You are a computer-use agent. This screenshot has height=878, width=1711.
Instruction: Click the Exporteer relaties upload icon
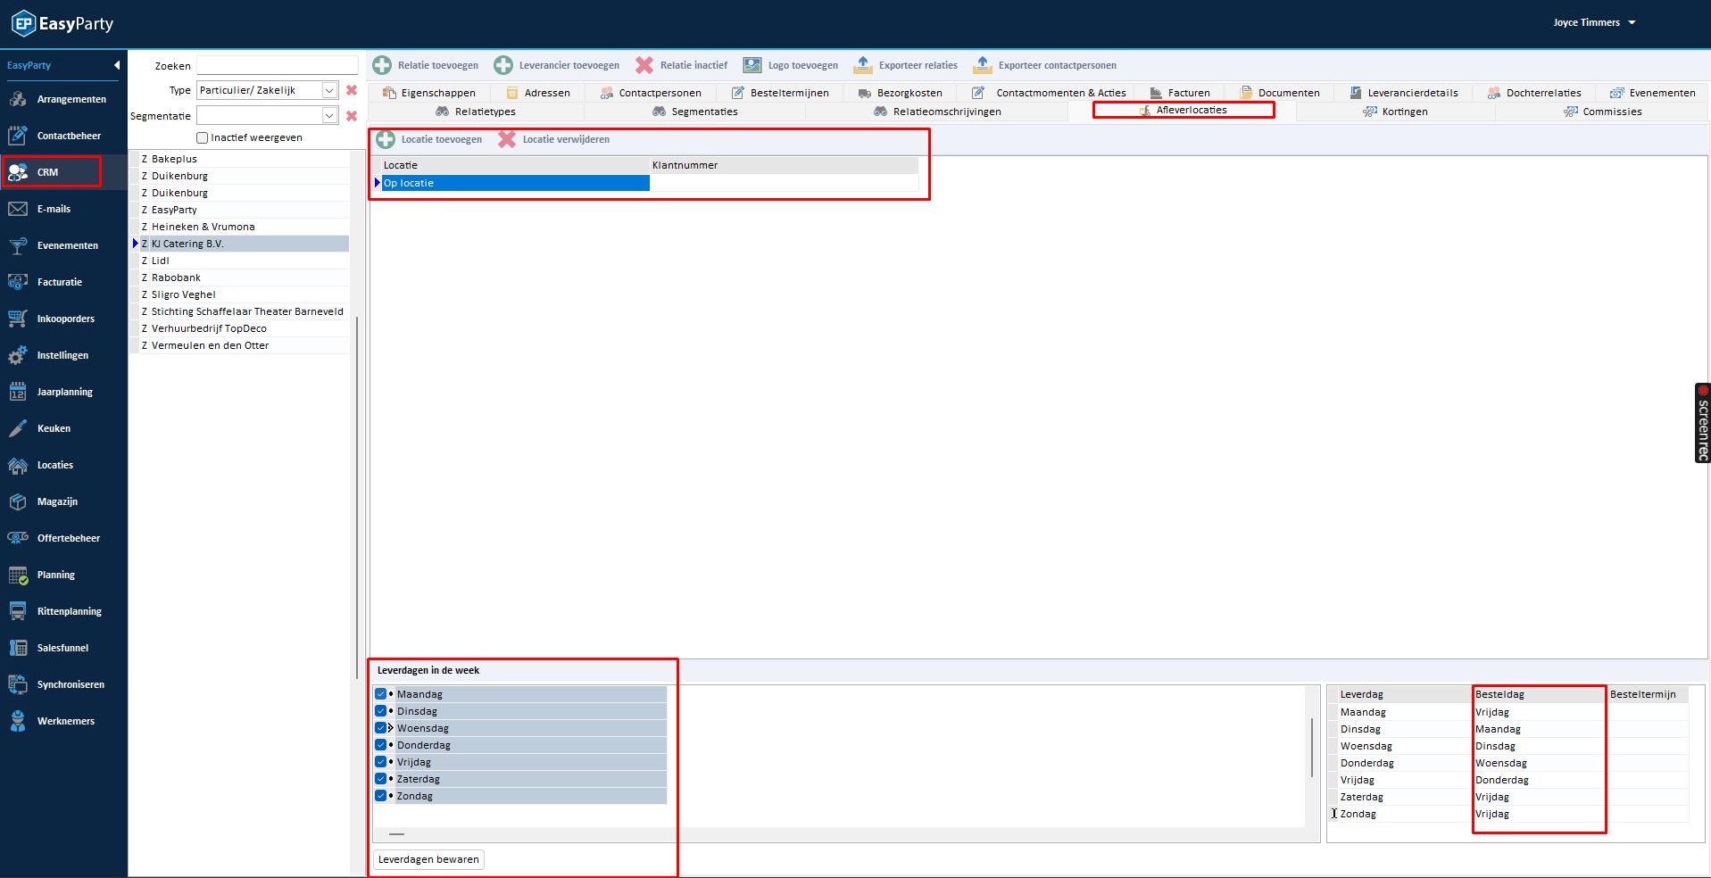[863, 65]
